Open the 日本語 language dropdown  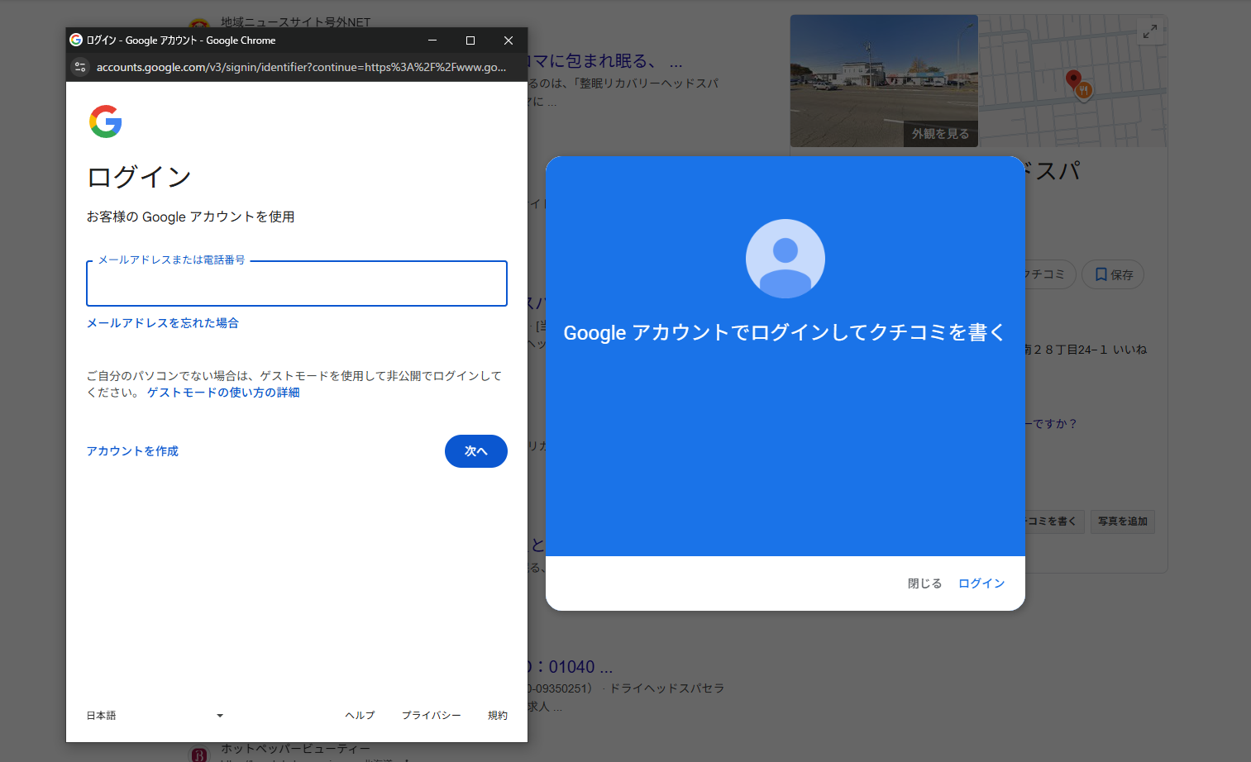tap(155, 716)
